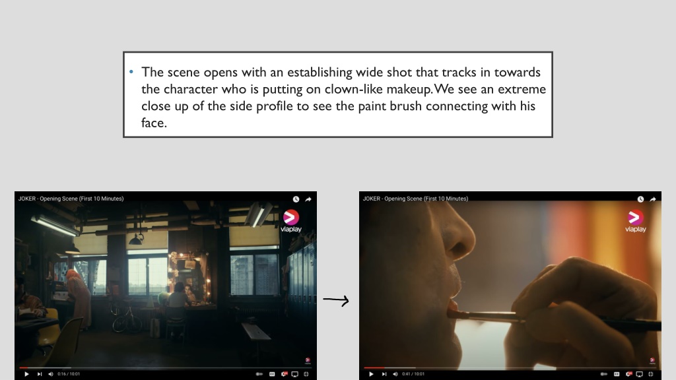The width and height of the screenshot is (676, 380).
Task: Mute the volume in the left player
Action: click(50, 374)
